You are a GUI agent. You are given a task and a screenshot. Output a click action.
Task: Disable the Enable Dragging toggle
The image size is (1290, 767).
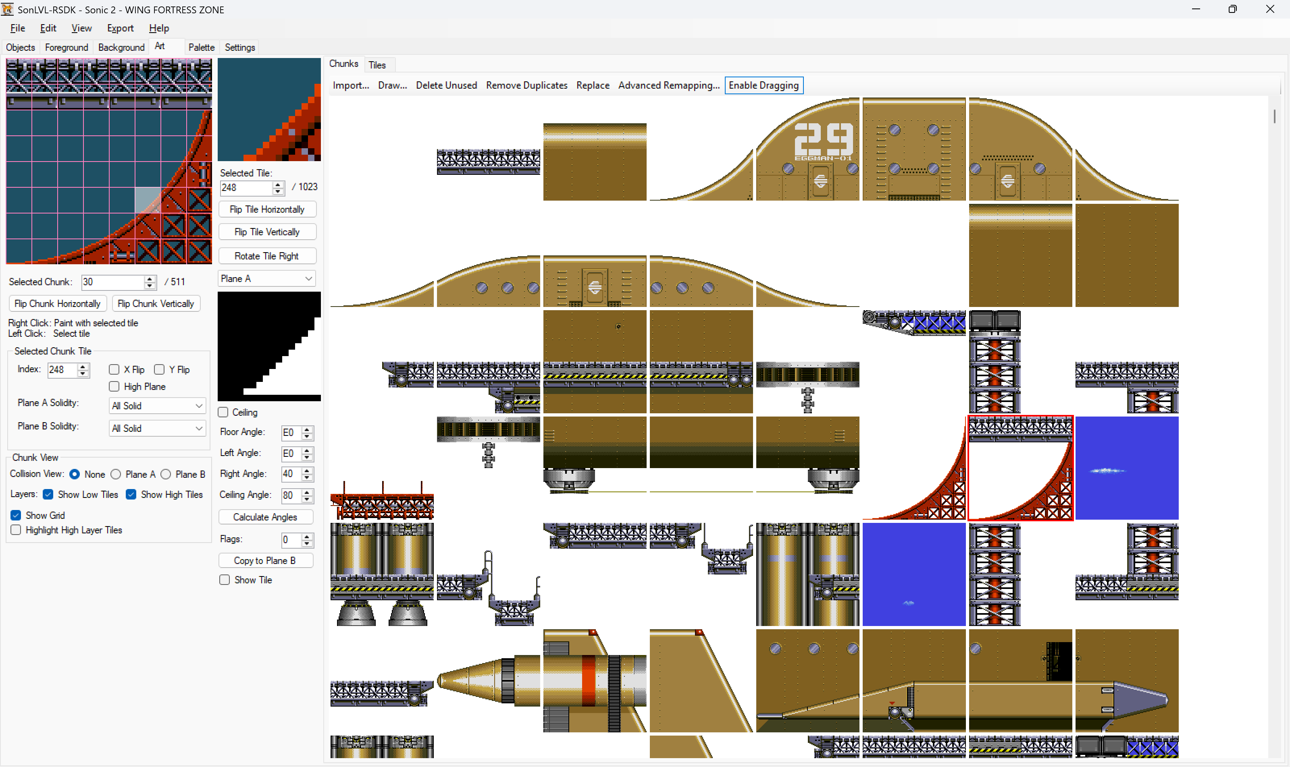pyautogui.click(x=764, y=85)
